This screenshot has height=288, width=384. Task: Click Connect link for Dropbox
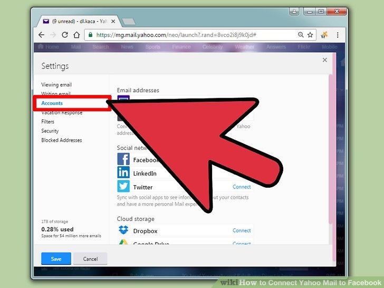click(242, 231)
